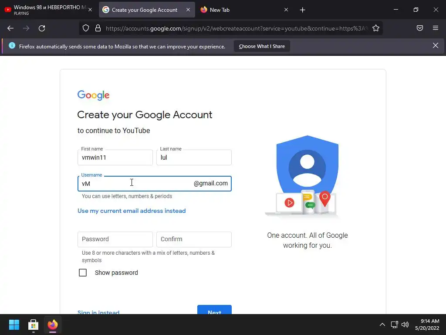Open a new tab with plus button
The width and height of the screenshot is (446, 335).
click(x=302, y=10)
